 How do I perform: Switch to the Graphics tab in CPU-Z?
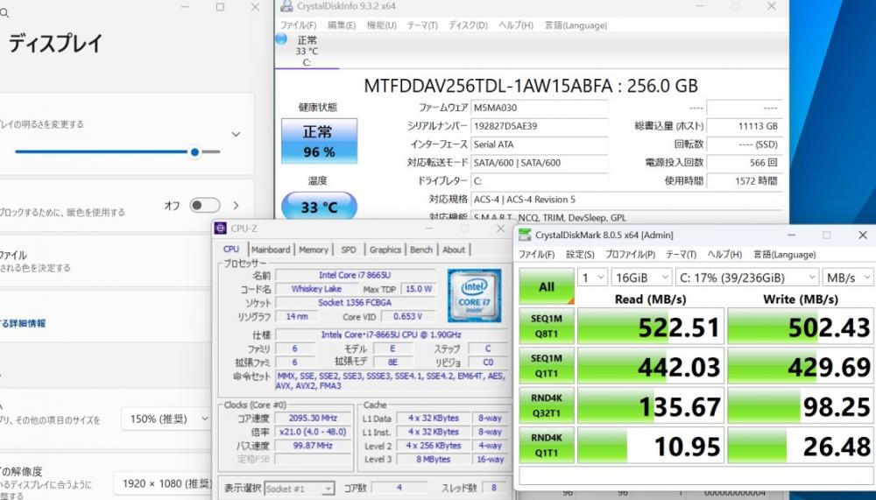click(x=385, y=250)
